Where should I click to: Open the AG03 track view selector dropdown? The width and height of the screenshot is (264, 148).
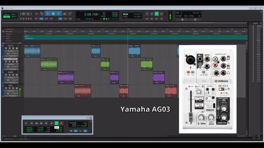[x=11, y=91]
